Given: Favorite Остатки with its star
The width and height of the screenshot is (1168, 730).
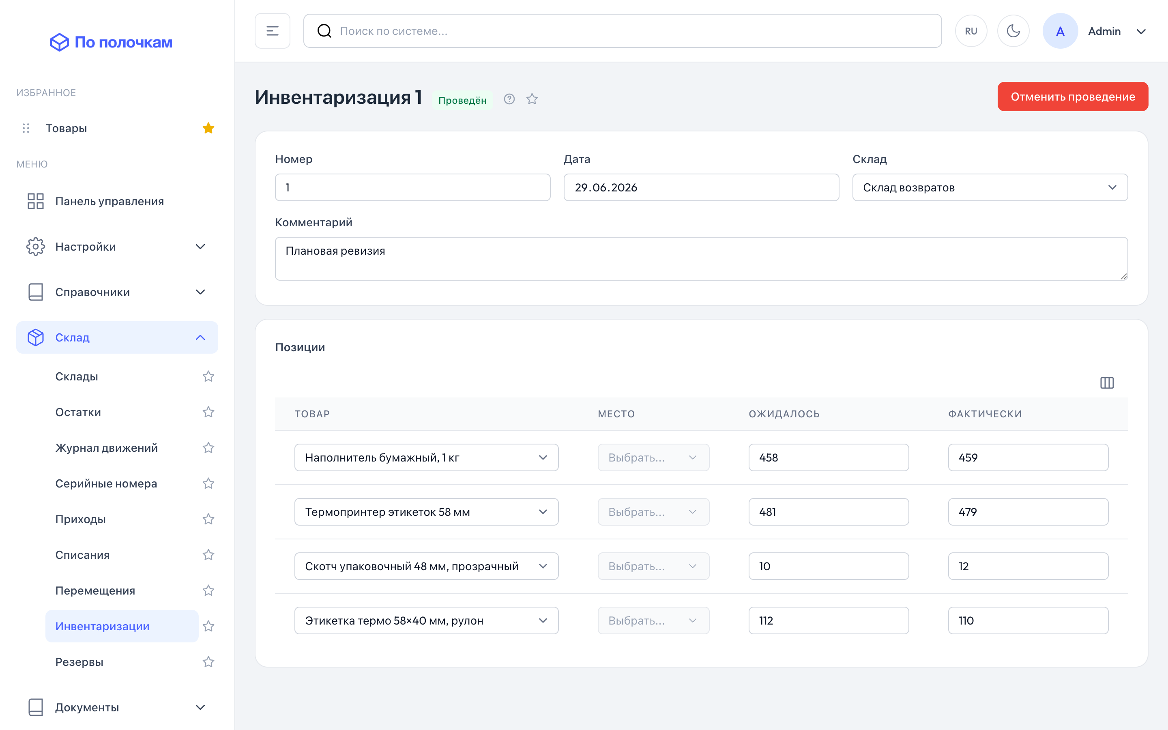Looking at the screenshot, I should click(208, 412).
